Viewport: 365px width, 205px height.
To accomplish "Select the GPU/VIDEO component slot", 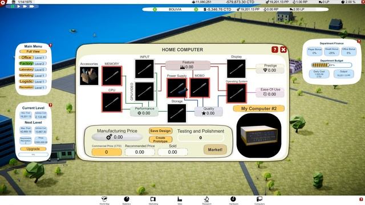I will (x=144, y=91).
